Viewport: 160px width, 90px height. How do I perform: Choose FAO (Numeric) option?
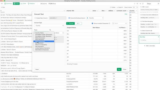point(44,46)
